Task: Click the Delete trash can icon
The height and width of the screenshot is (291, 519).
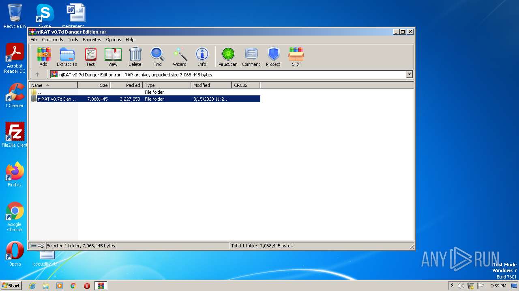Action: [x=135, y=57]
